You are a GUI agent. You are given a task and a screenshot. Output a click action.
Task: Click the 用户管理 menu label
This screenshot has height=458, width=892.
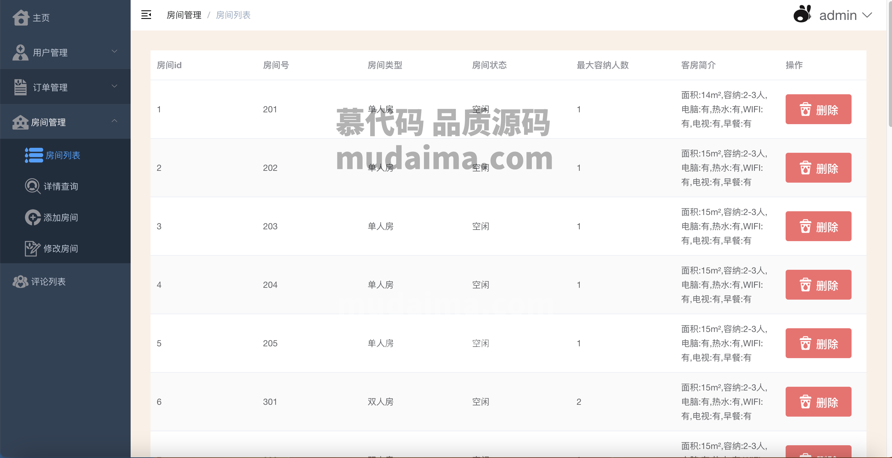(50, 53)
